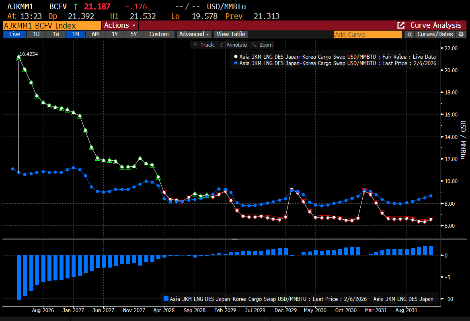Open the Curves/Dates panel
This screenshot has width=470, height=321.
(435, 34)
